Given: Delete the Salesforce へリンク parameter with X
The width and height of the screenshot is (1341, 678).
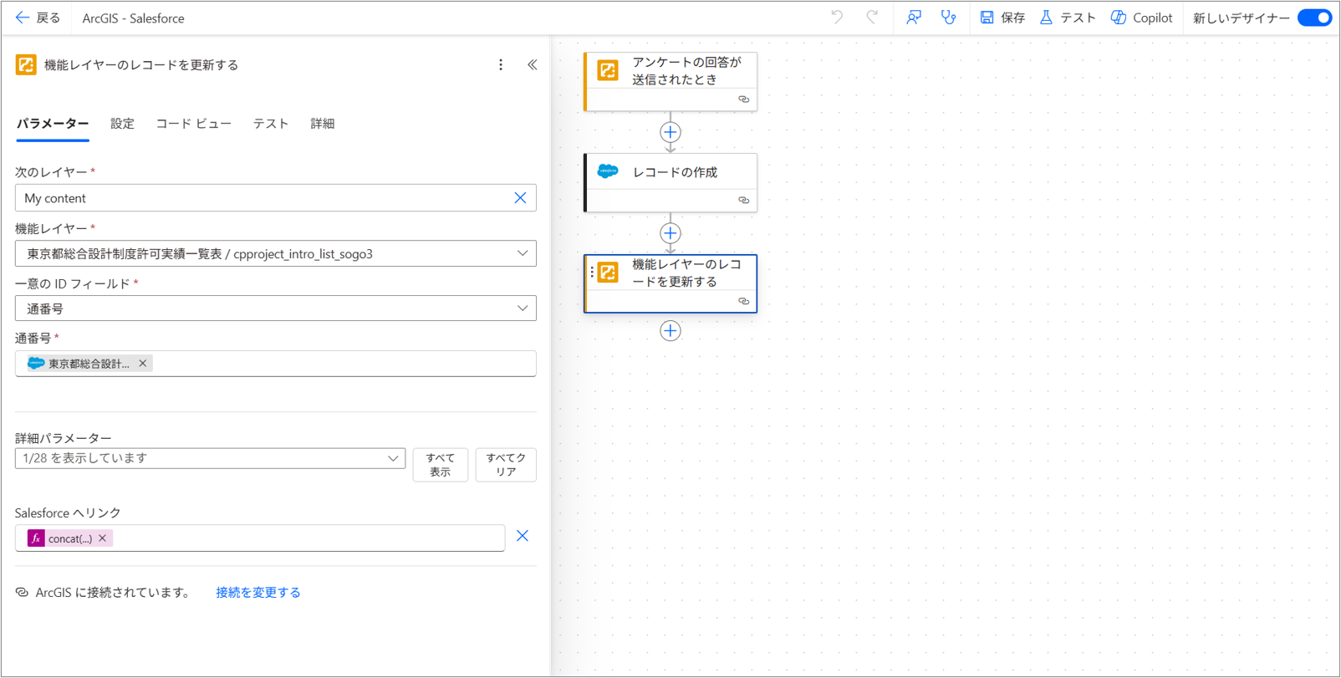Looking at the screenshot, I should (x=523, y=536).
